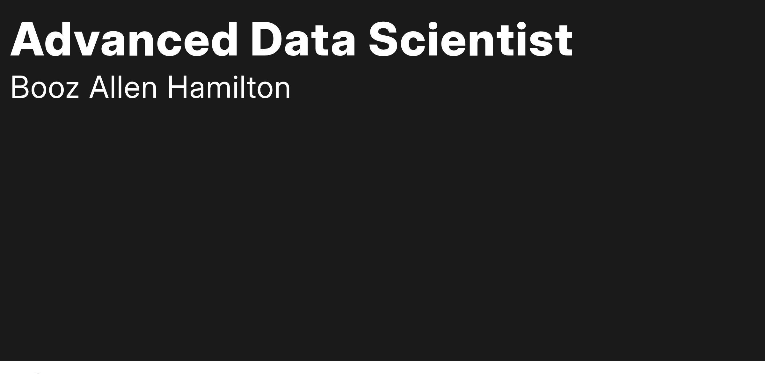Image resolution: width=765 pixels, height=374 pixels.
Task: Open the Booz Allen Hamilton company link
Action: [150, 87]
